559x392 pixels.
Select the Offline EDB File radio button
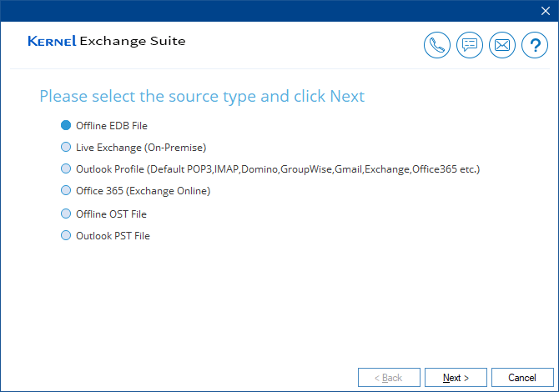click(x=67, y=125)
